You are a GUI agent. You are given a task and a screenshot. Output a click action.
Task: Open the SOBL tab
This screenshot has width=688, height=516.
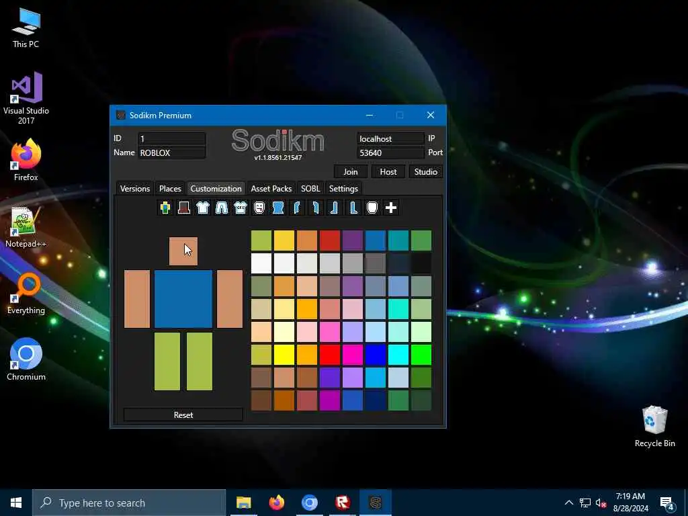click(310, 189)
